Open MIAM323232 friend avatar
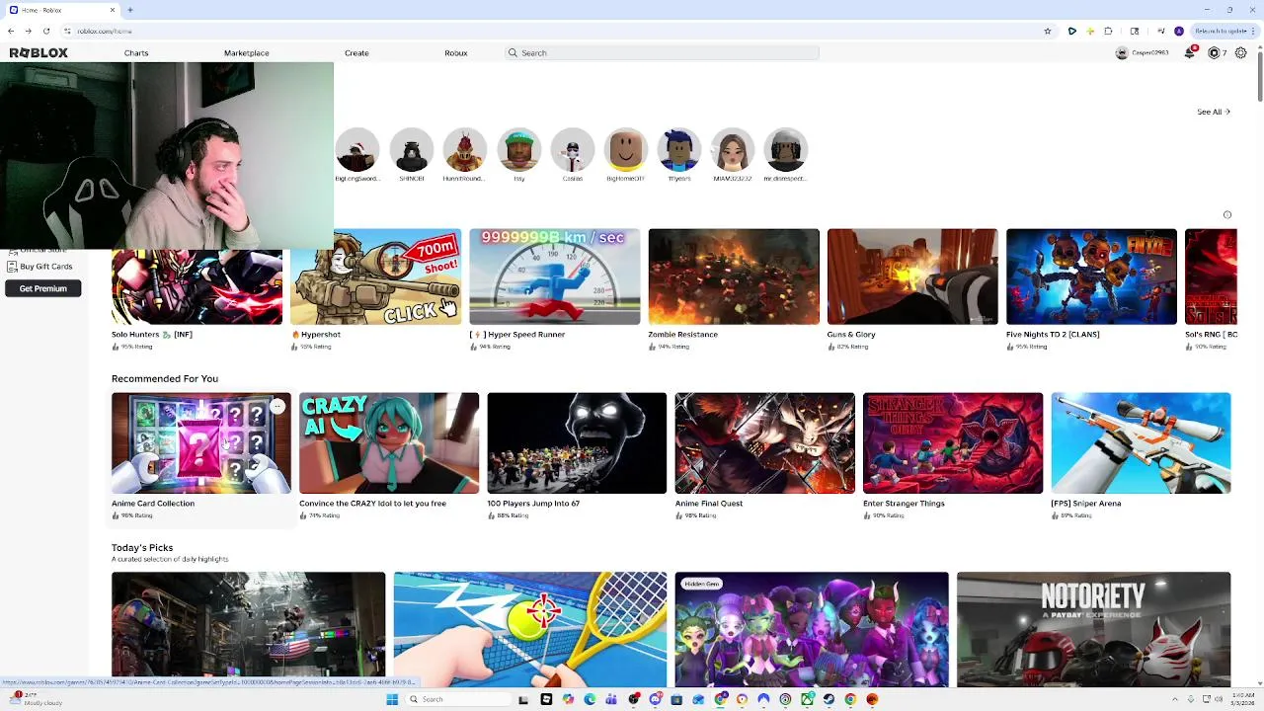Screen dimensions: 1264x711 pyautogui.click(x=733, y=150)
